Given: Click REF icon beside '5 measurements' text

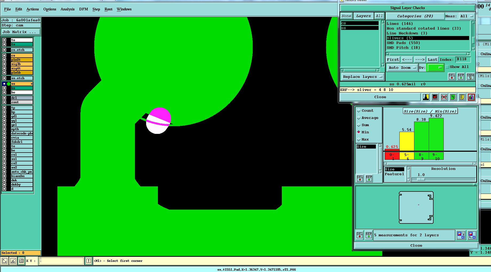Looking at the screenshot, I should 369,235.
